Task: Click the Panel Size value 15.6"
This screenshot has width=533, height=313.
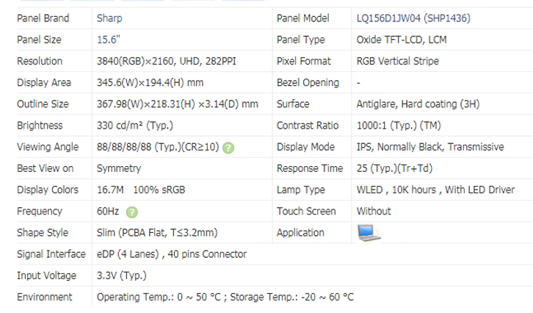Action: 109,40
